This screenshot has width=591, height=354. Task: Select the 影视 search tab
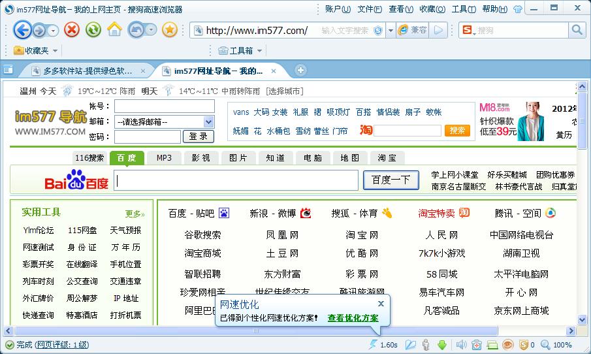(x=201, y=158)
